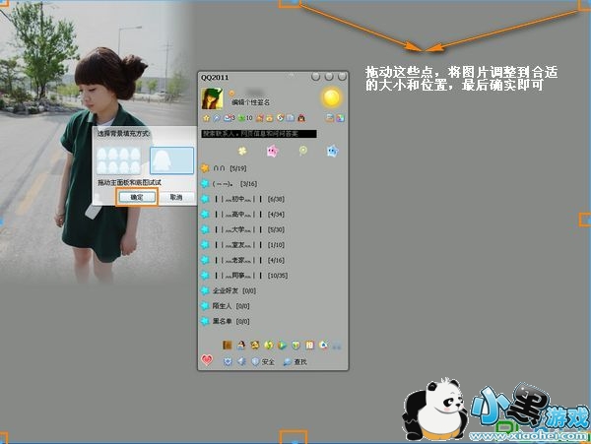Click the online status icon beside avatar

pyautogui.click(x=231, y=93)
